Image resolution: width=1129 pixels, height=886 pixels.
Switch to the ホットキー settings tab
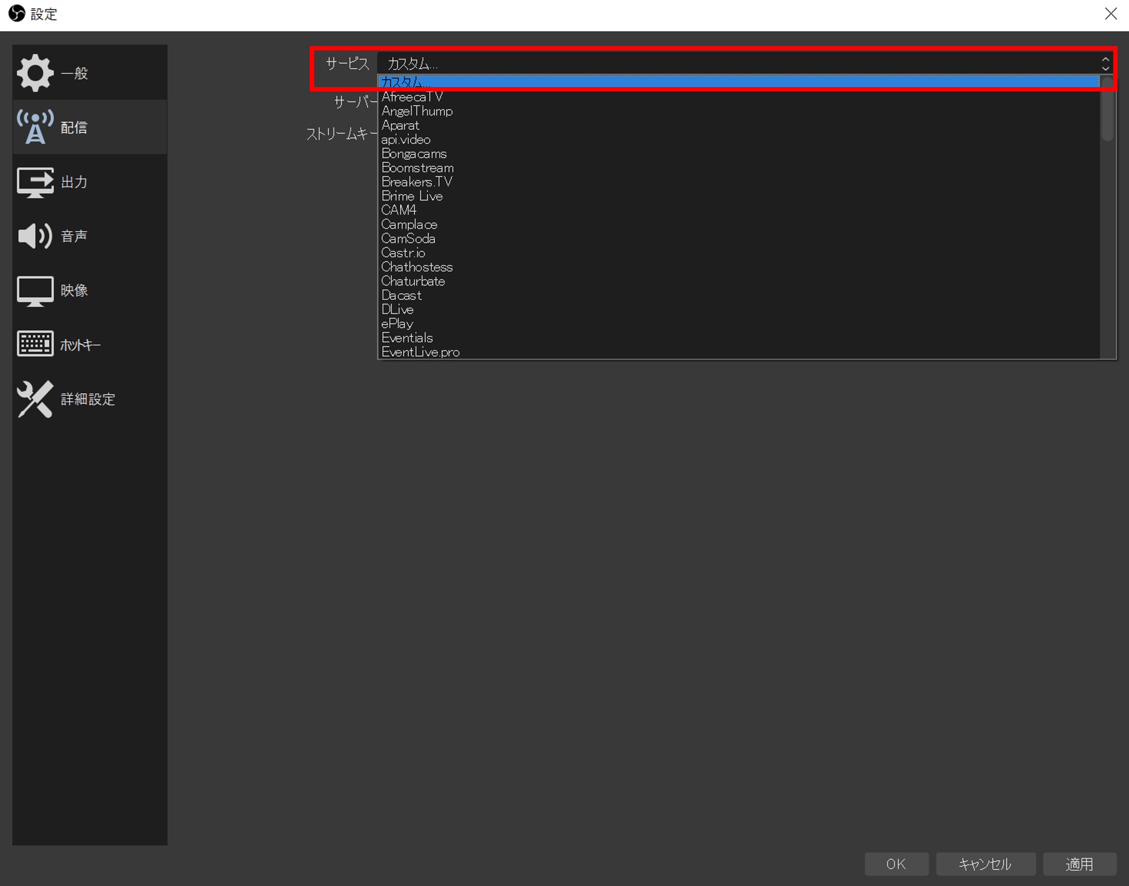click(x=90, y=344)
